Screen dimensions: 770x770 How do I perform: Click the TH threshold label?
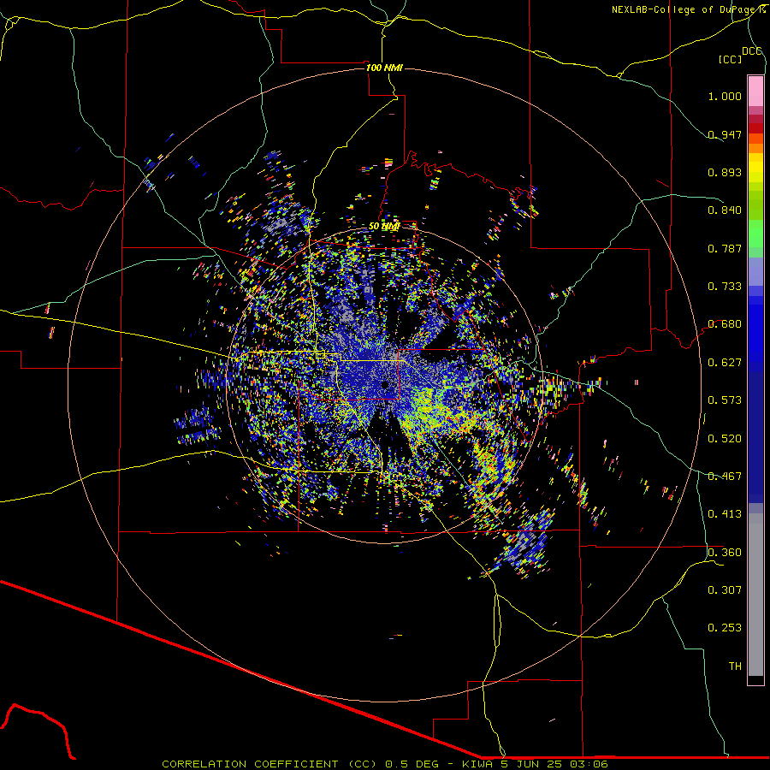tap(735, 666)
